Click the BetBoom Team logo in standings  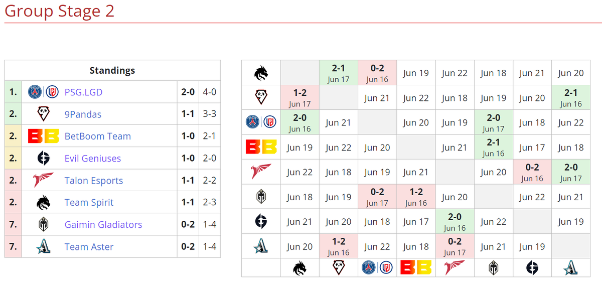click(x=44, y=136)
